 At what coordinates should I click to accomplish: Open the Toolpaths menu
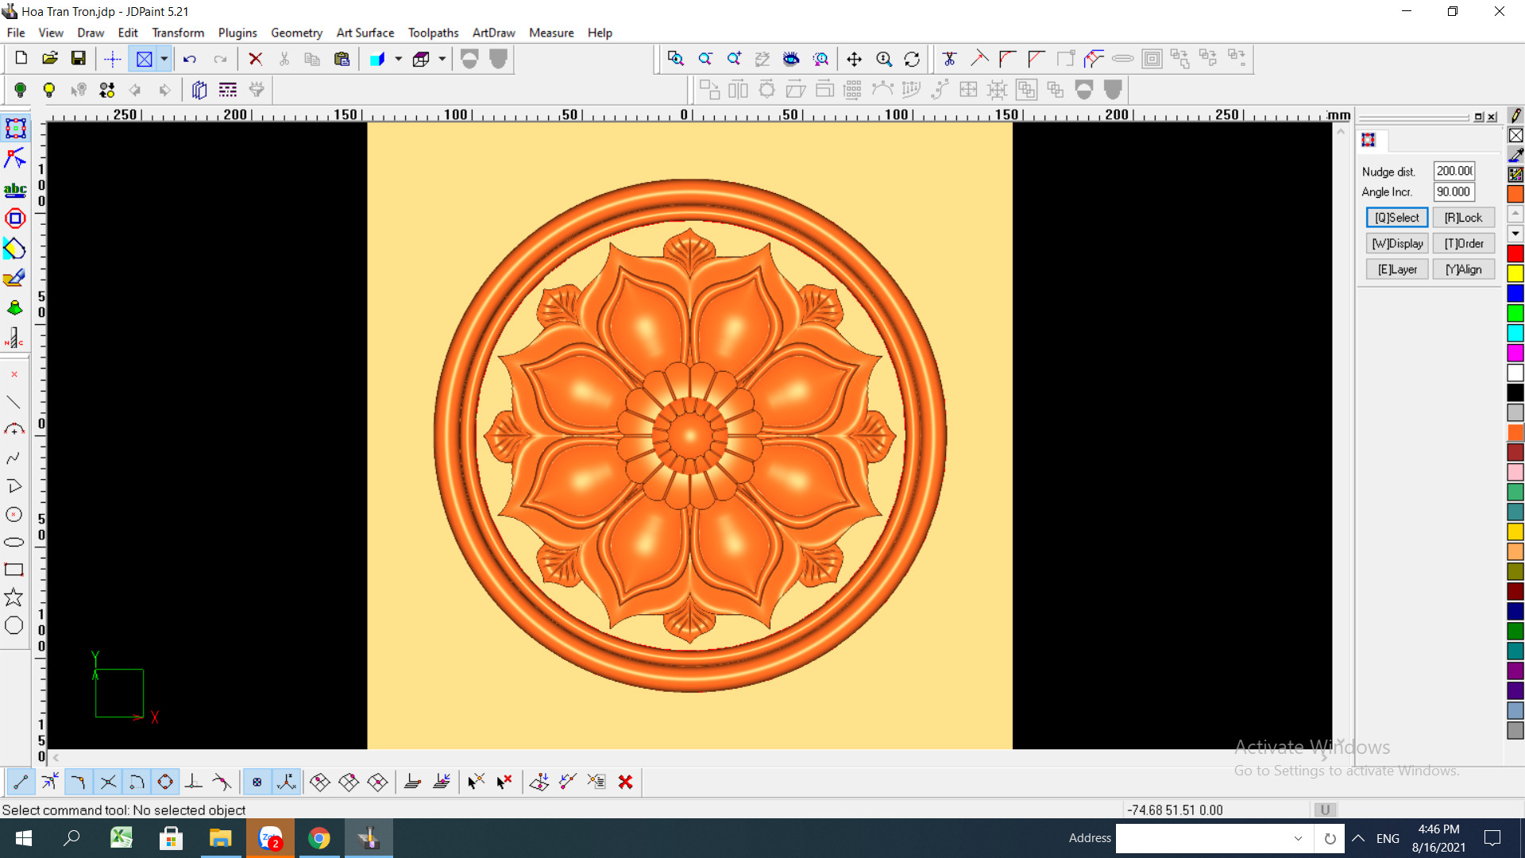pos(433,33)
